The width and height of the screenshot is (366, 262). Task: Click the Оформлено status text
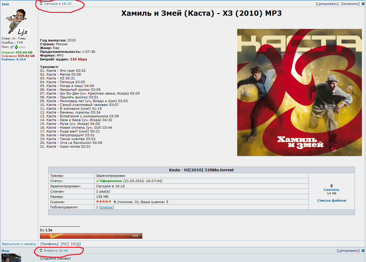pyautogui.click(x=111, y=181)
